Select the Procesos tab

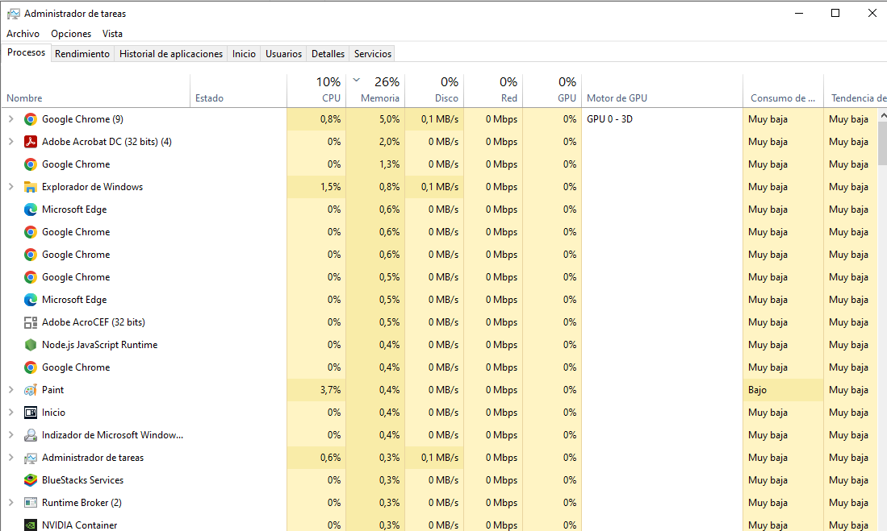pyautogui.click(x=26, y=52)
